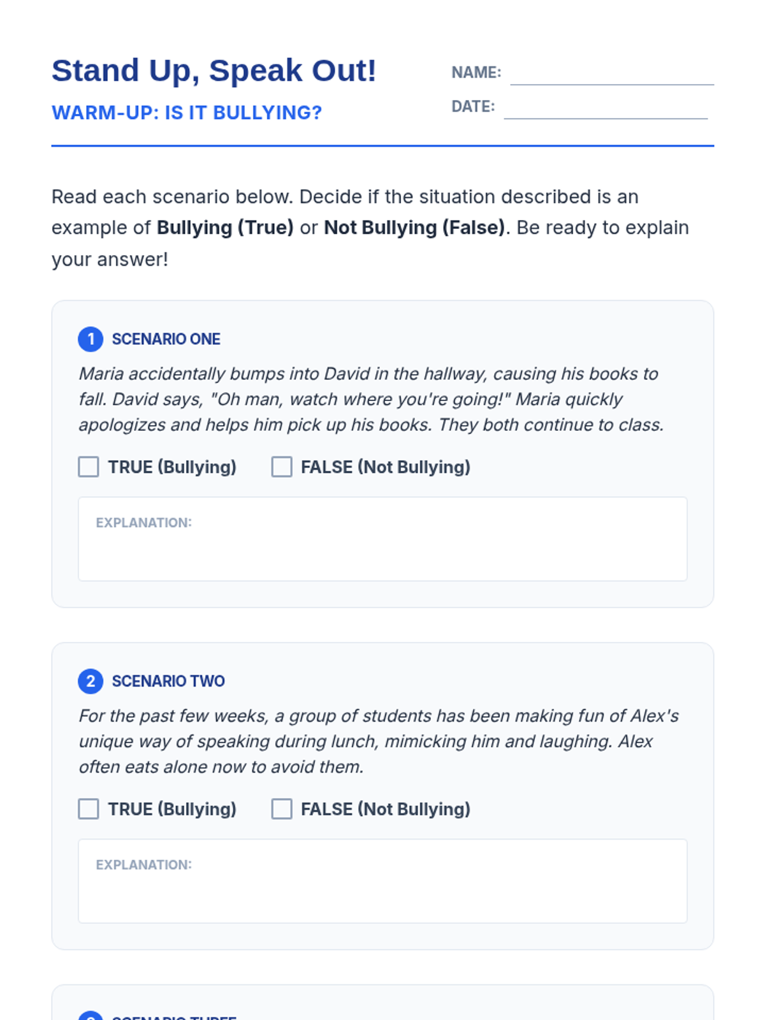Click the NAME input line
Image resolution: width=765 pixels, height=1020 pixels.
(612, 74)
